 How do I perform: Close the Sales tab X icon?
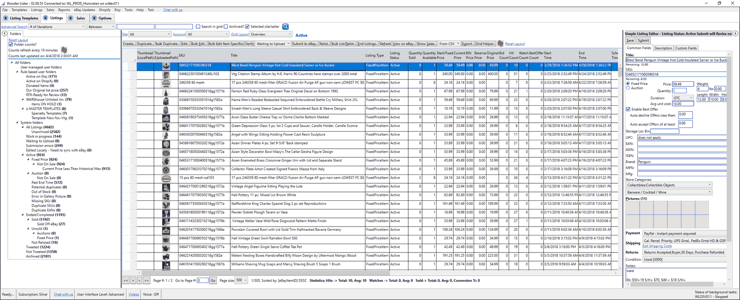(71, 18)
